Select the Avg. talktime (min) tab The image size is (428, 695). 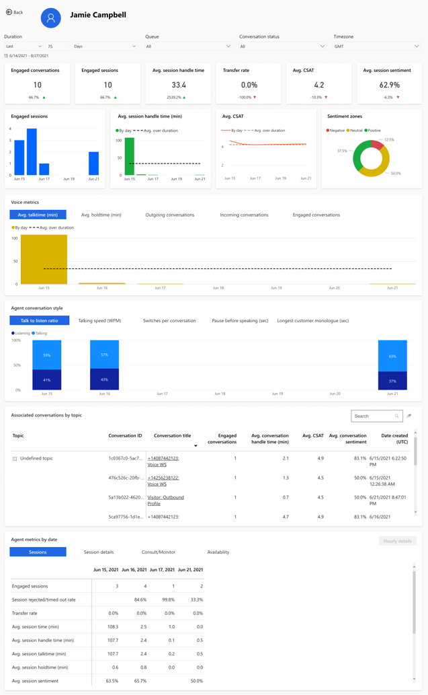coord(38,215)
